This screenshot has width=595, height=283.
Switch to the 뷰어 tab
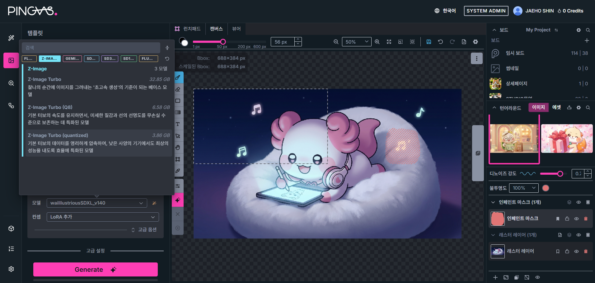[237, 29]
